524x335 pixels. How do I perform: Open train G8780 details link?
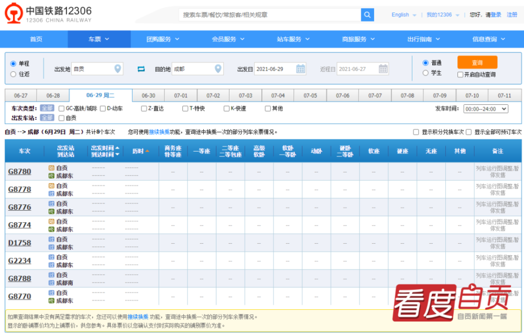pyautogui.click(x=20, y=171)
